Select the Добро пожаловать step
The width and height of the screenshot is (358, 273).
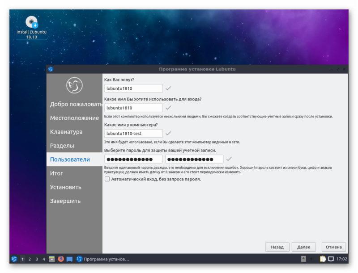(74, 104)
